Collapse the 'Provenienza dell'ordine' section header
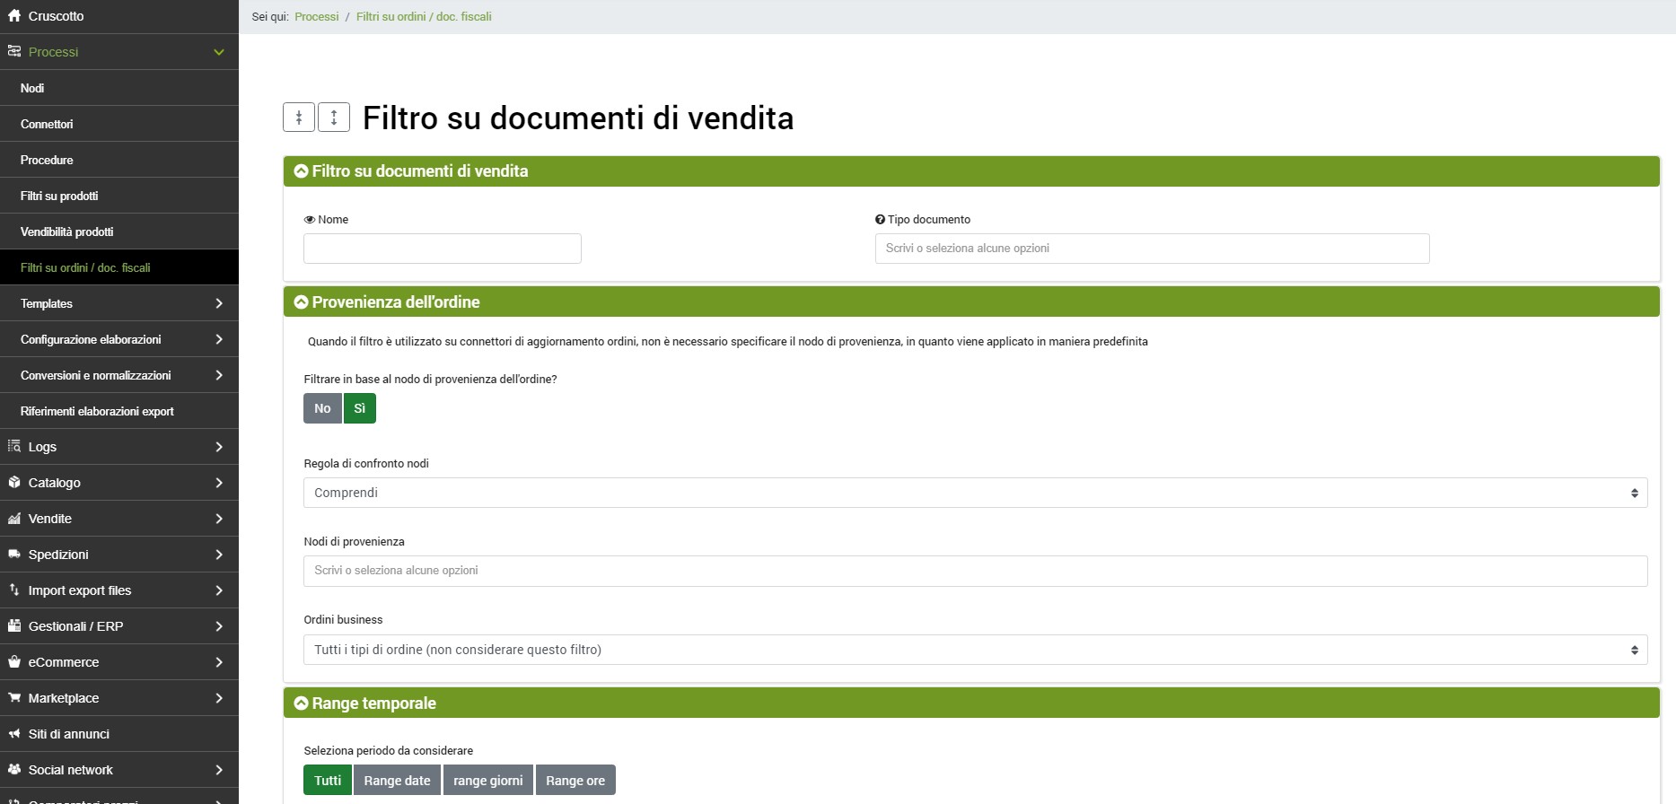 coord(302,302)
